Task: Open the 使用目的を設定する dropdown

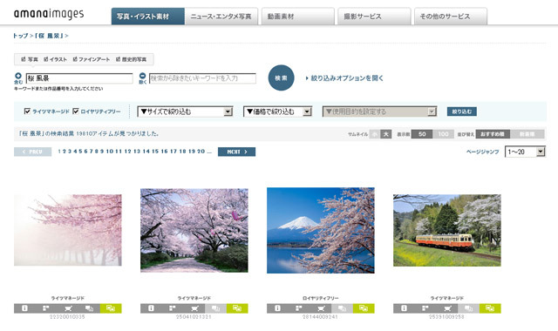Action: (x=380, y=111)
